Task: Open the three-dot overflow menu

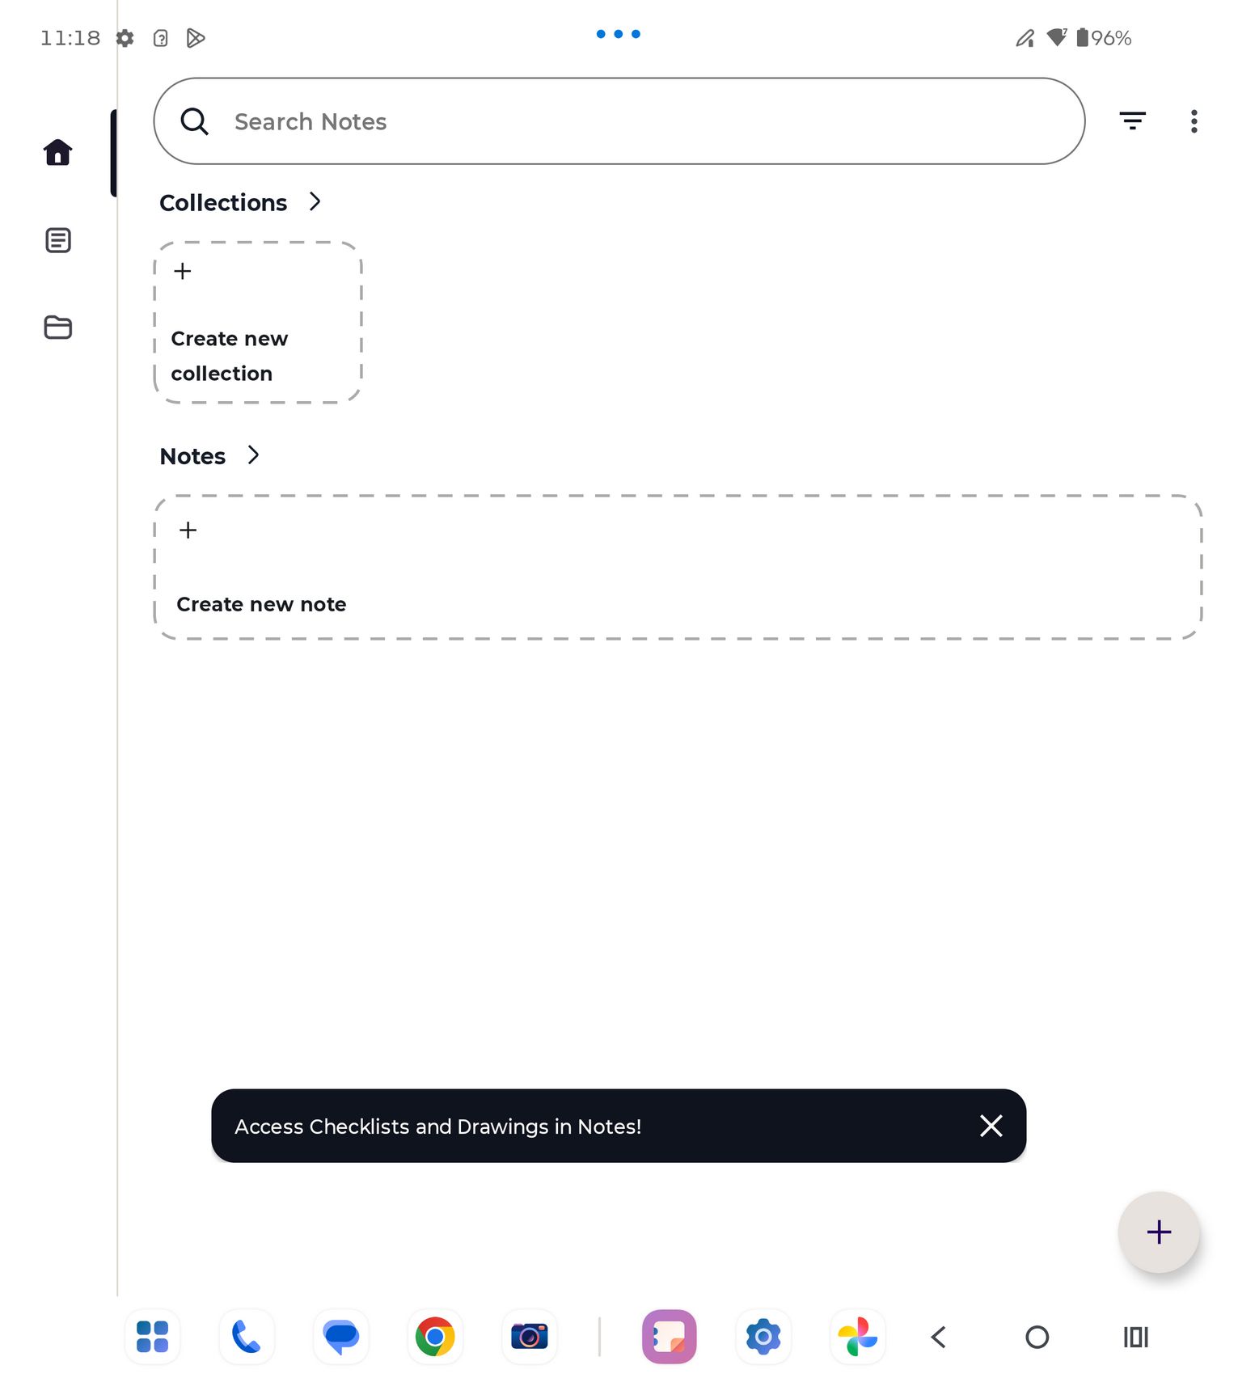Action: tap(1194, 121)
